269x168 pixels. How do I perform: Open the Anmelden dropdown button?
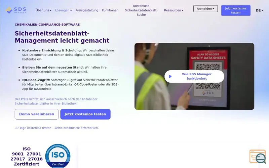coord(205,9)
